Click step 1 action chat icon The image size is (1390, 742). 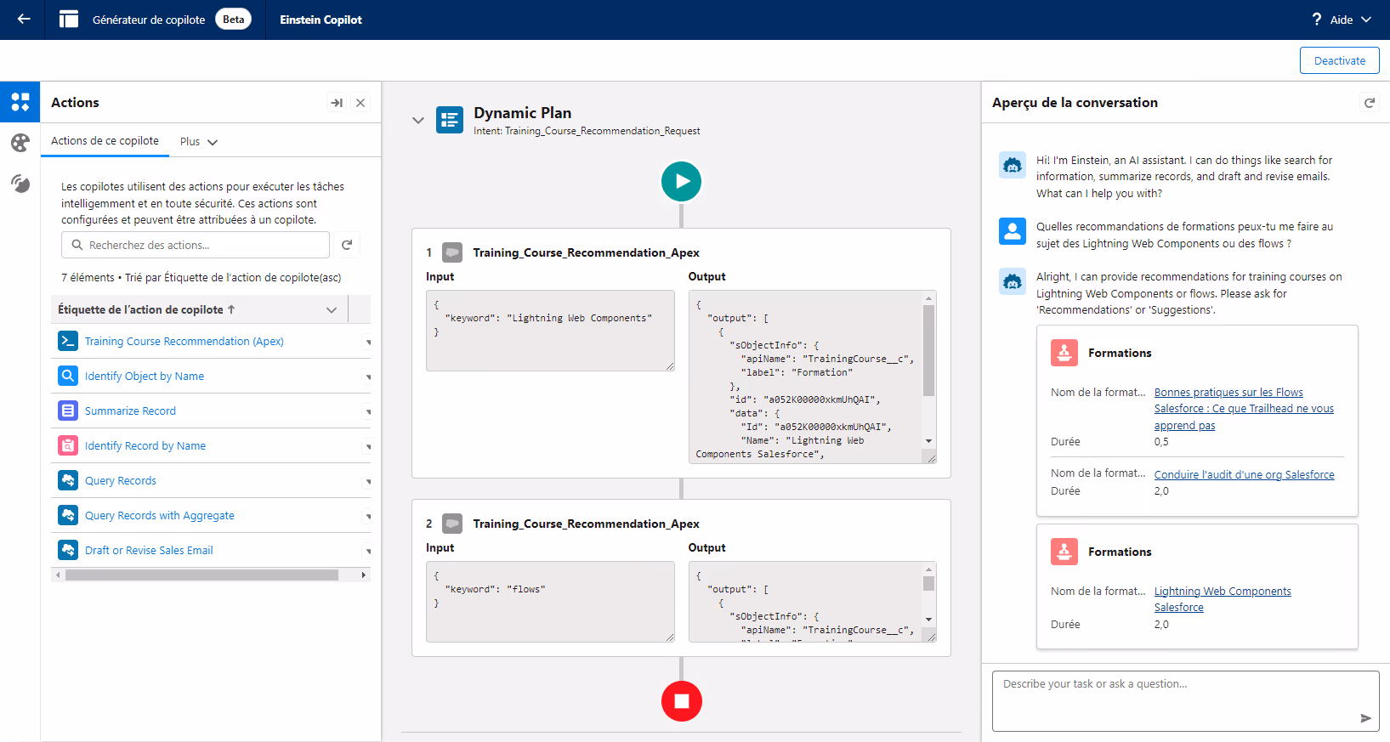click(452, 252)
